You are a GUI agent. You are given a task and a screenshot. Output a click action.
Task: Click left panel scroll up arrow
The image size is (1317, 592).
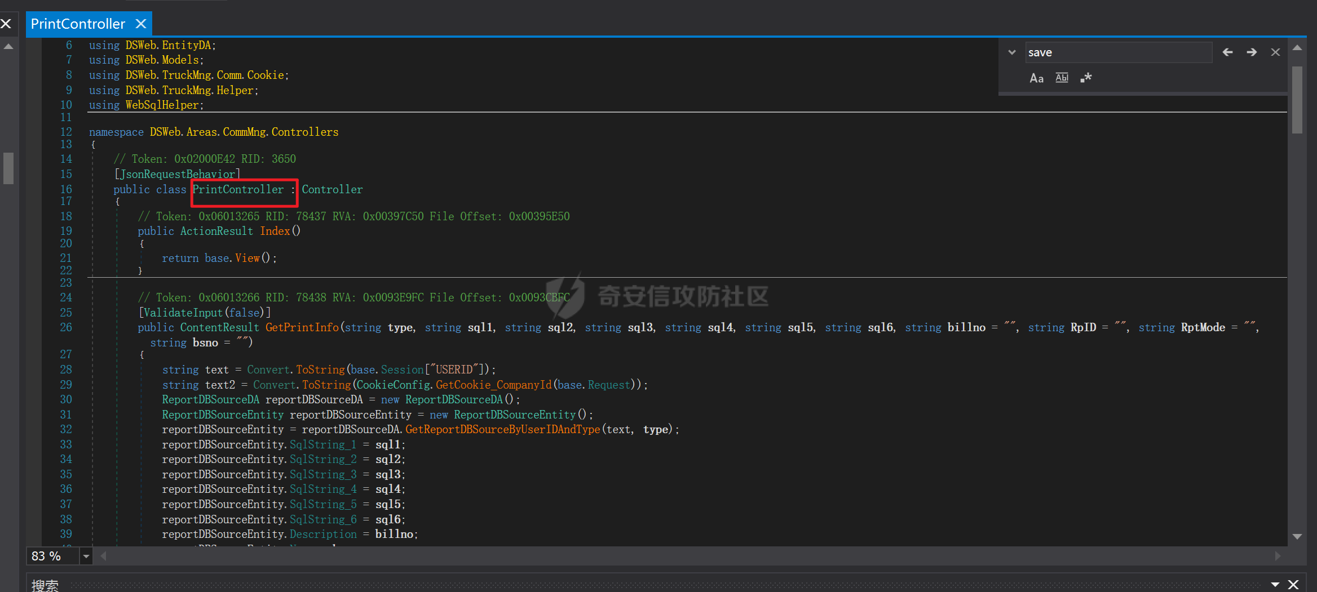tap(8, 47)
